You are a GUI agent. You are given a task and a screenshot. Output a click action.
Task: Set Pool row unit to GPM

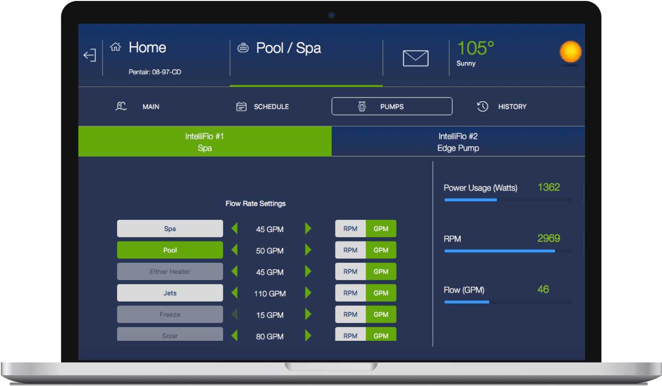381,250
